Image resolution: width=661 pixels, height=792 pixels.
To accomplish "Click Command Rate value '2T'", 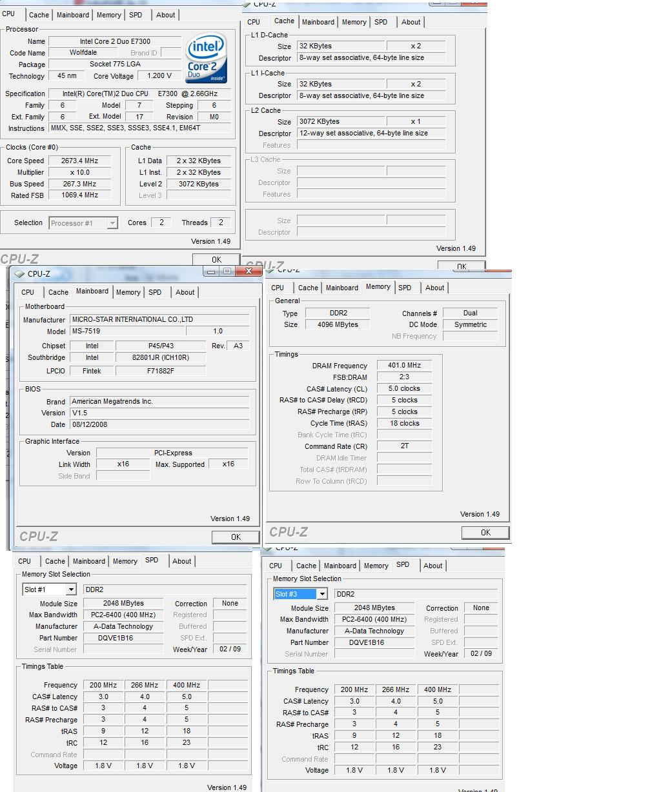I will 404,446.
